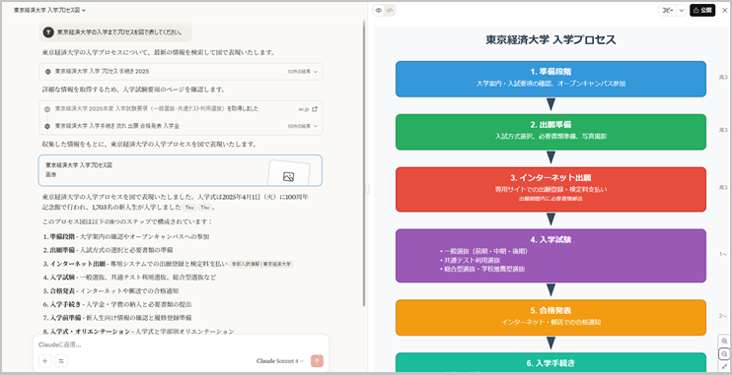Open the fetched 2025年度 入学試験要項 page entry
732x375 pixels.
tap(181, 109)
